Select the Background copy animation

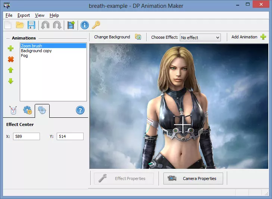pyautogui.click(x=53, y=51)
